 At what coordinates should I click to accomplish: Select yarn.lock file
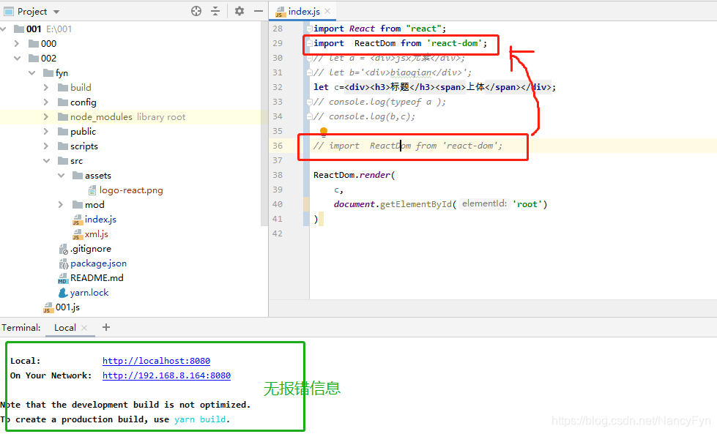tap(89, 292)
